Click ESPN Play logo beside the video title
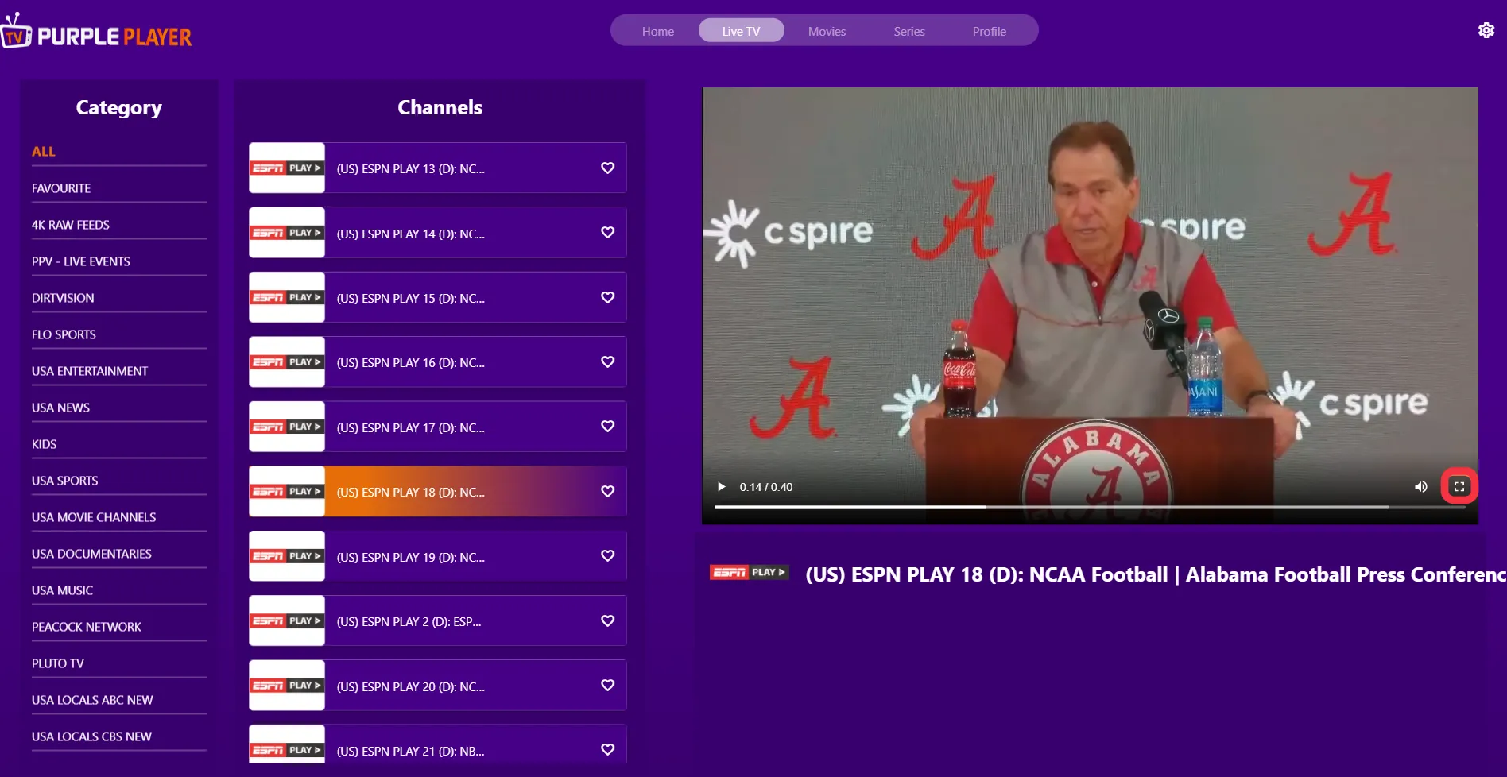Screen dimensions: 1507x777 pyautogui.click(x=750, y=572)
